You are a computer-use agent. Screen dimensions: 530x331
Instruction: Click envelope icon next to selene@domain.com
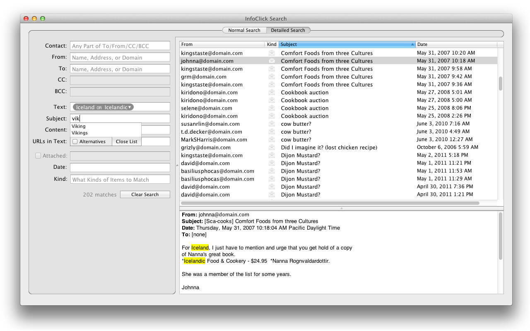click(x=272, y=108)
